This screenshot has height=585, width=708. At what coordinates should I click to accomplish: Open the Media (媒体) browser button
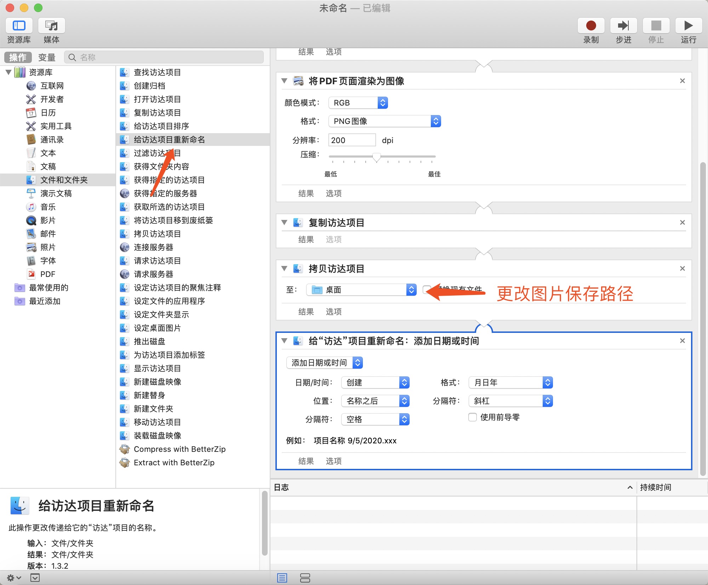click(52, 26)
